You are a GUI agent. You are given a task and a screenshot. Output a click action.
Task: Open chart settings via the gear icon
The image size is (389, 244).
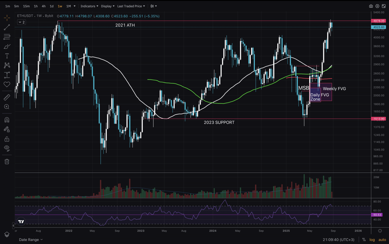377,6
